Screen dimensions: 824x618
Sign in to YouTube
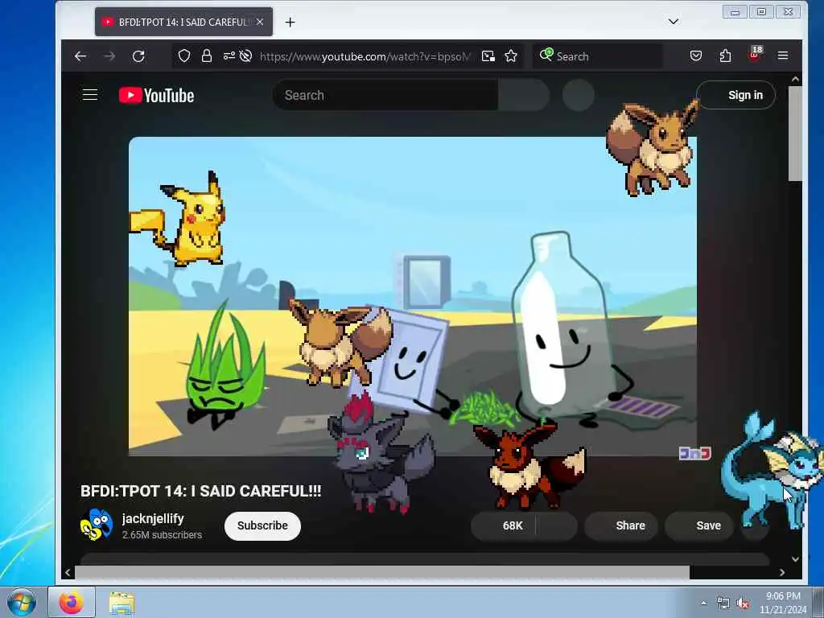[x=735, y=95]
